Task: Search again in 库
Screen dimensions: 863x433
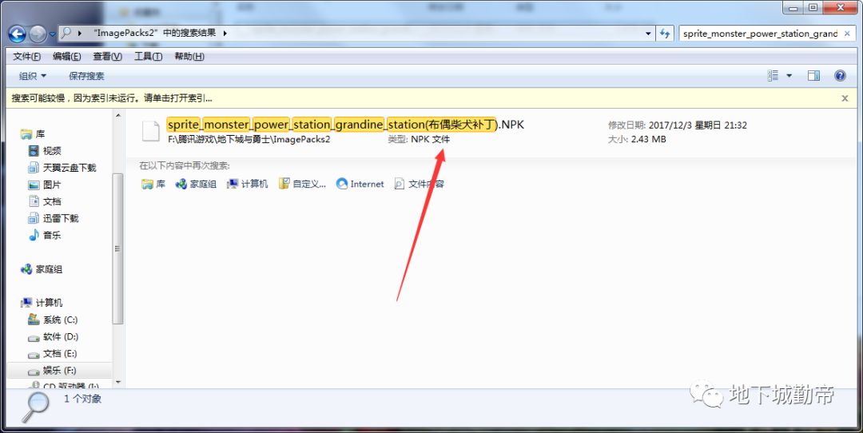Action: click(153, 185)
